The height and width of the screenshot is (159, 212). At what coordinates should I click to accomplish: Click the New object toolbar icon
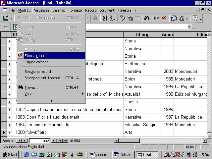[x=182, y=18]
